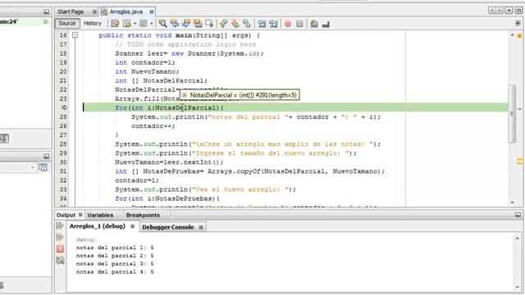Expand the NotasDelParcial tooltip value
Image resolution: width=525 pixels, height=295 pixels.
(x=185, y=95)
